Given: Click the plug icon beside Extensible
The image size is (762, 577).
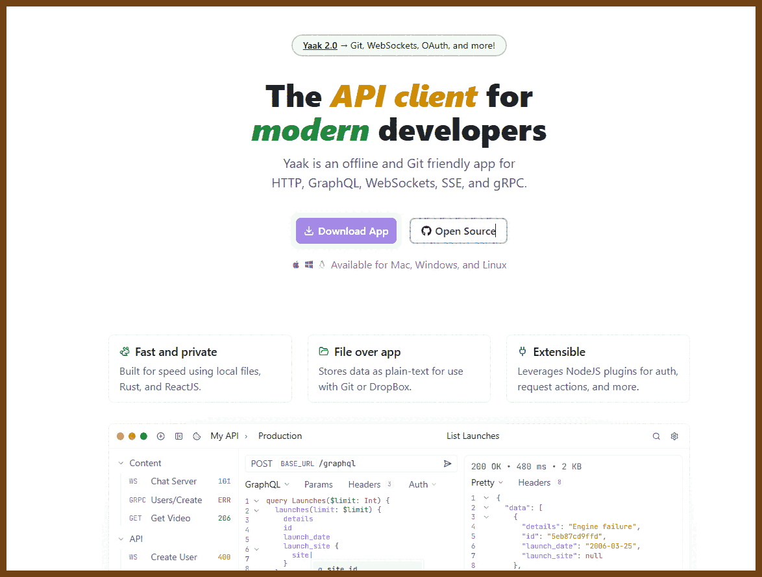Looking at the screenshot, I should coord(522,351).
